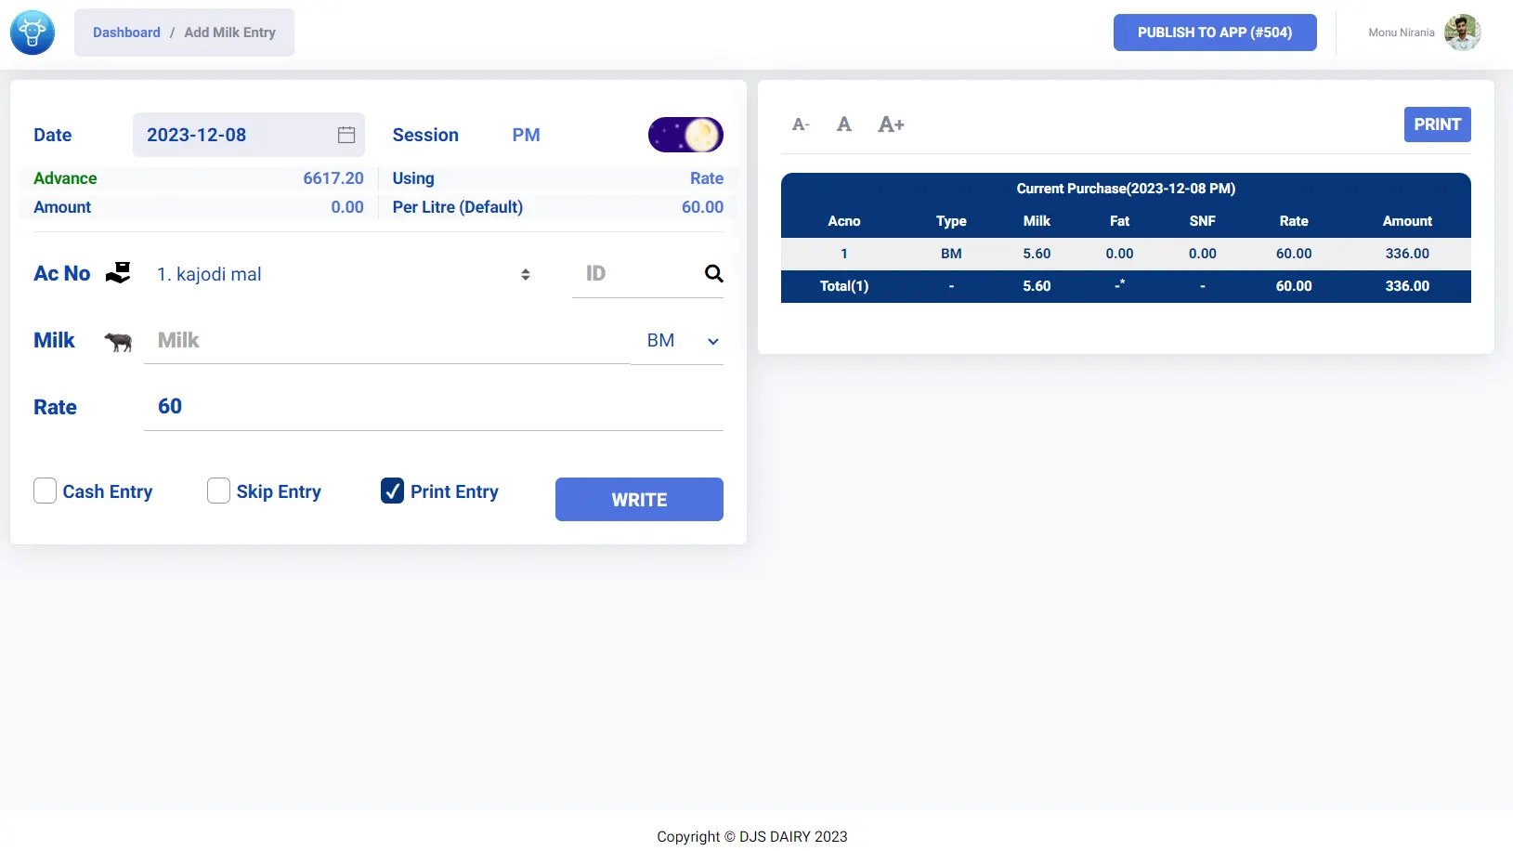The image size is (1513, 851).
Task: Click the buffalo icon next to Milk
Action: (118, 341)
